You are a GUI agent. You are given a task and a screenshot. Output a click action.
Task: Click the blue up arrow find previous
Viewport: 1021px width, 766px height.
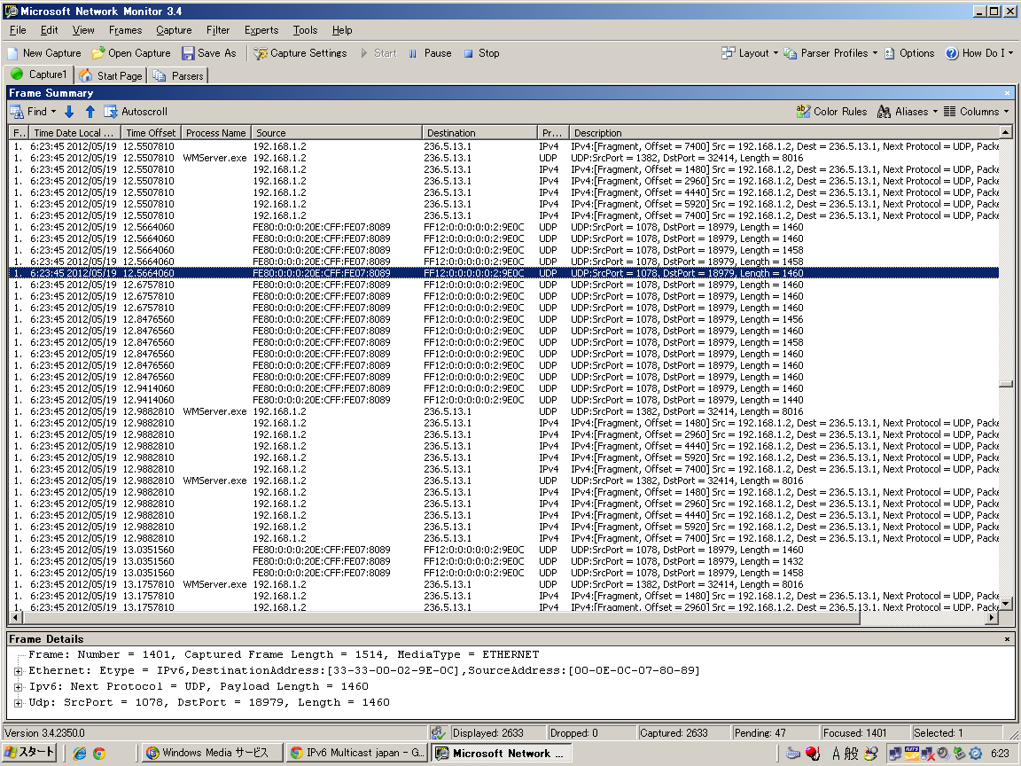pyautogui.click(x=90, y=112)
